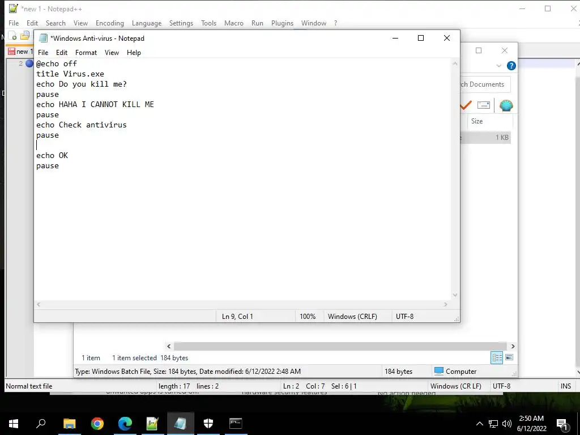Open Google Chrome from the taskbar
This screenshot has height=435, width=580.
pos(97,424)
